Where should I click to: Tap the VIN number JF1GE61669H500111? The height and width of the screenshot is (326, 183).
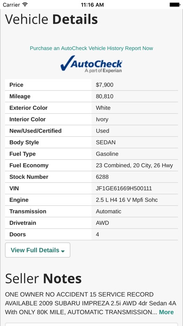coord(124,188)
